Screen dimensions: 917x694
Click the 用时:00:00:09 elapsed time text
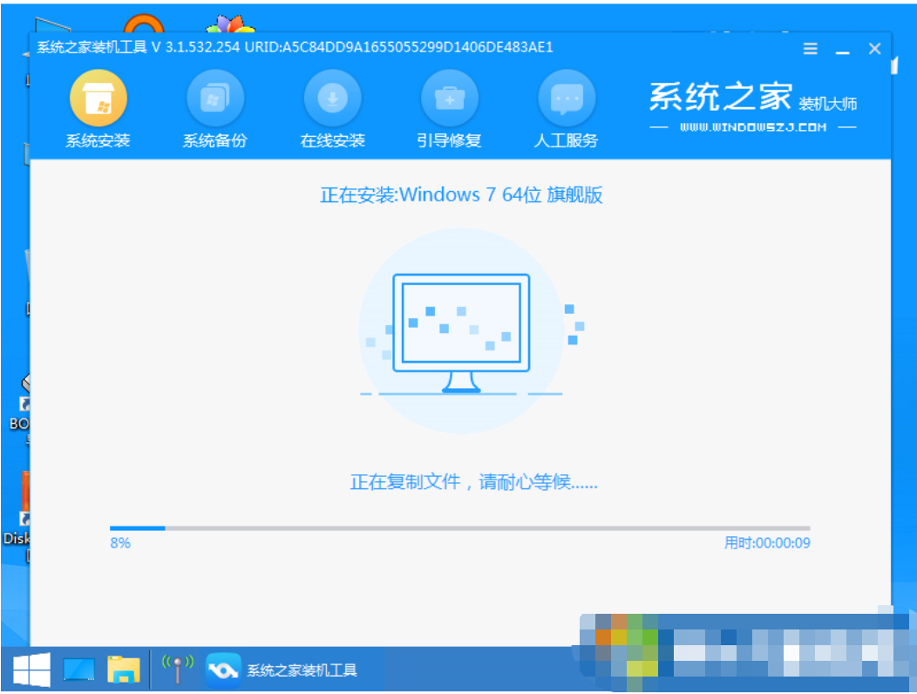click(x=767, y=543)
